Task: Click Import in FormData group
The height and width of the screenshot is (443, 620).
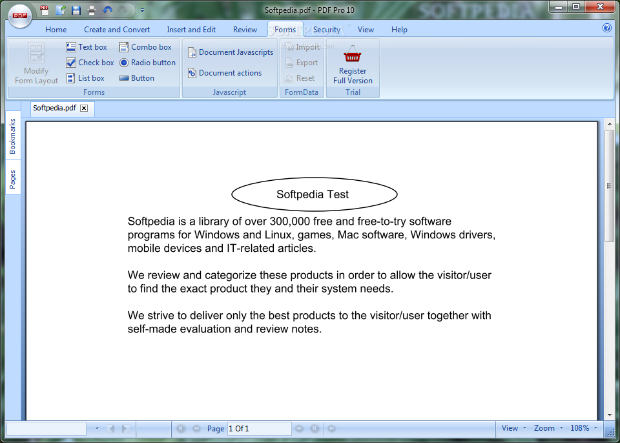Action: pyautogui.click(x=302, y=47)
